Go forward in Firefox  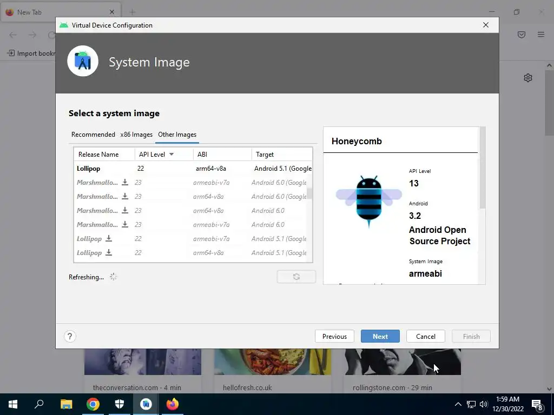(32, 35)
